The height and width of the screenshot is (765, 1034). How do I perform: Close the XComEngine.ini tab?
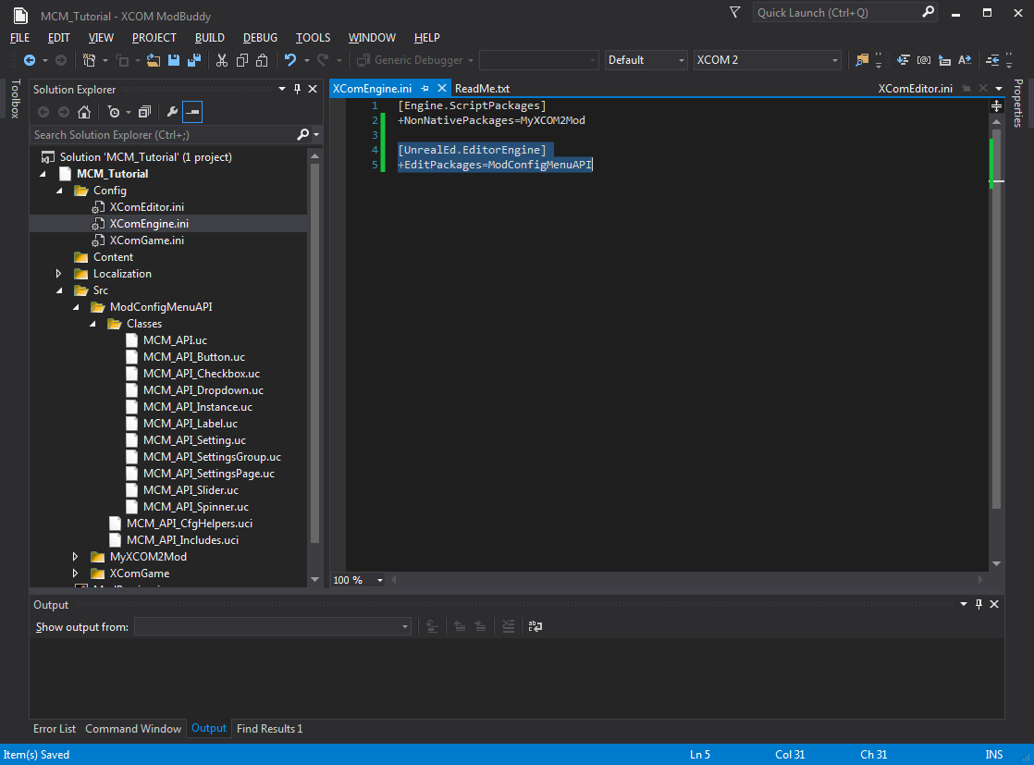[442, 88]
